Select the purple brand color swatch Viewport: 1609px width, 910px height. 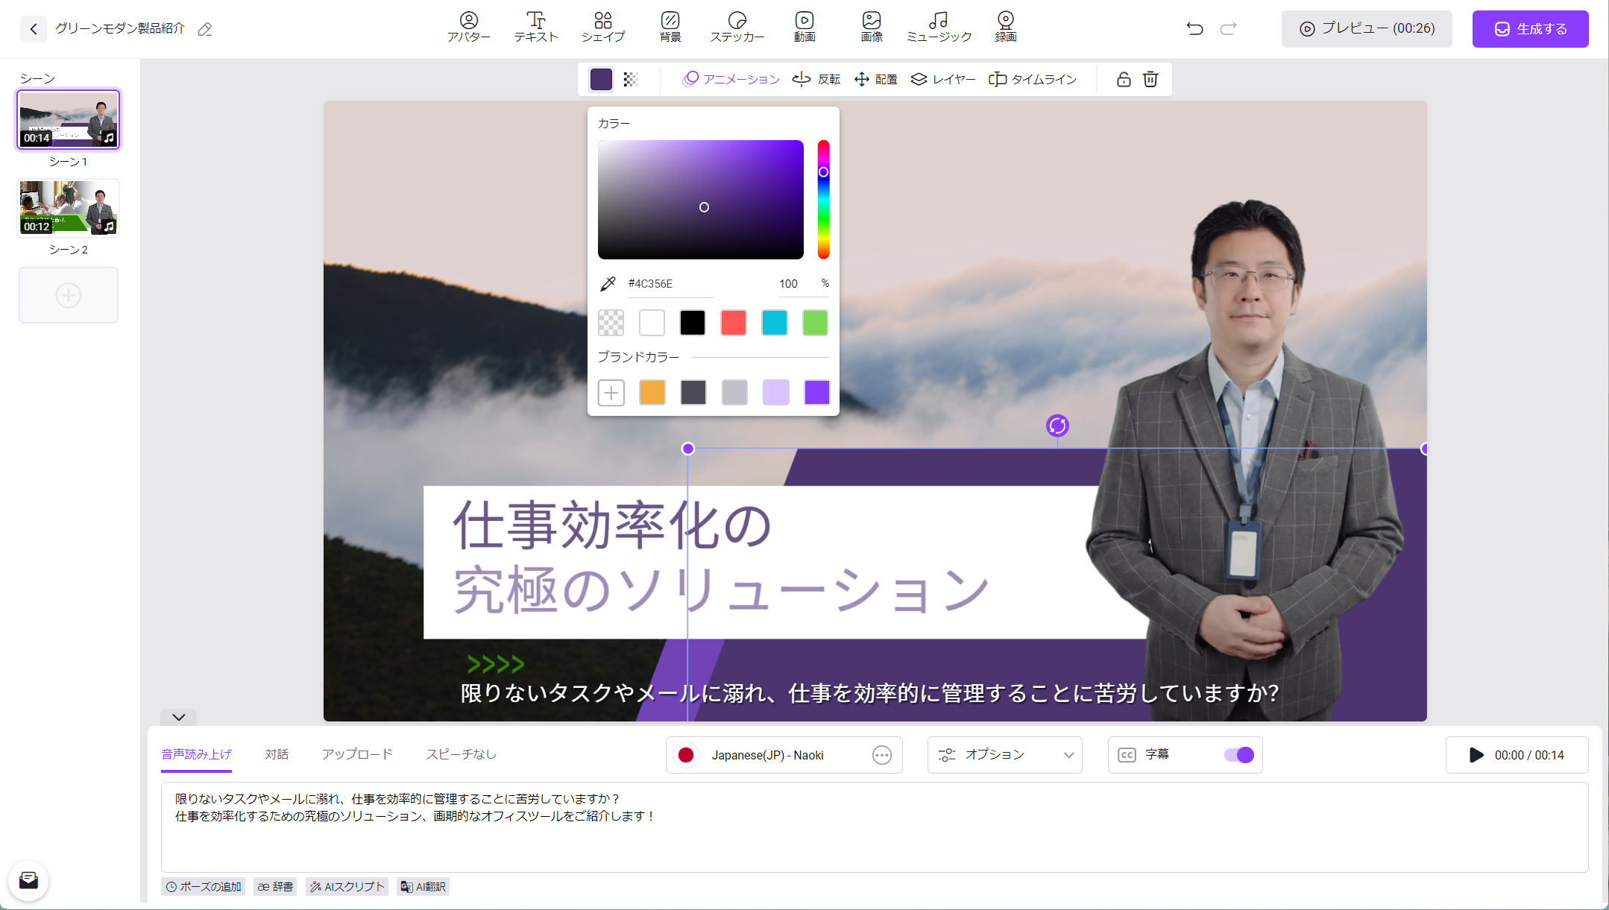[x=816, y=393]
